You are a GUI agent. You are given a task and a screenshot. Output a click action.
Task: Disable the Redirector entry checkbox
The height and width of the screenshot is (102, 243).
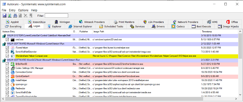click(7, 89)
